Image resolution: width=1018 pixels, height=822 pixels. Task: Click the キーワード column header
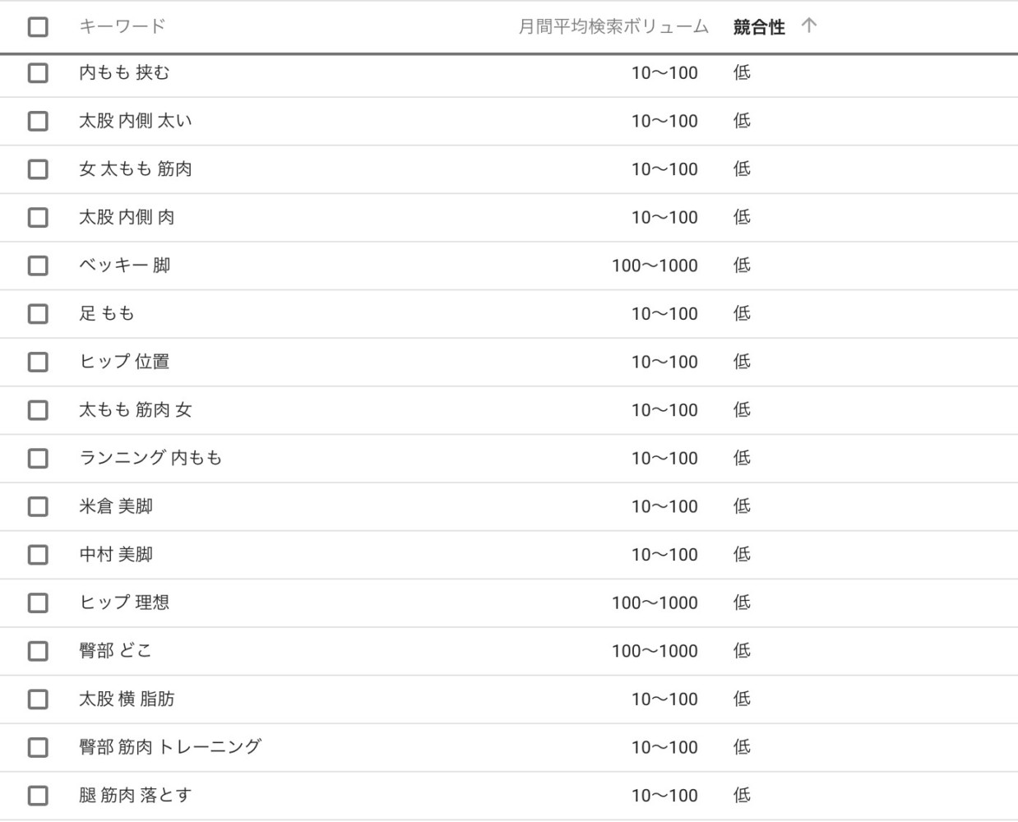[122, 27]
